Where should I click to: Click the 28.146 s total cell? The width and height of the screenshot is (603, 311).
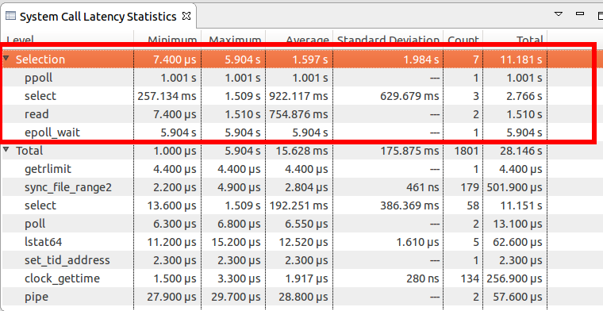[521, 151]
